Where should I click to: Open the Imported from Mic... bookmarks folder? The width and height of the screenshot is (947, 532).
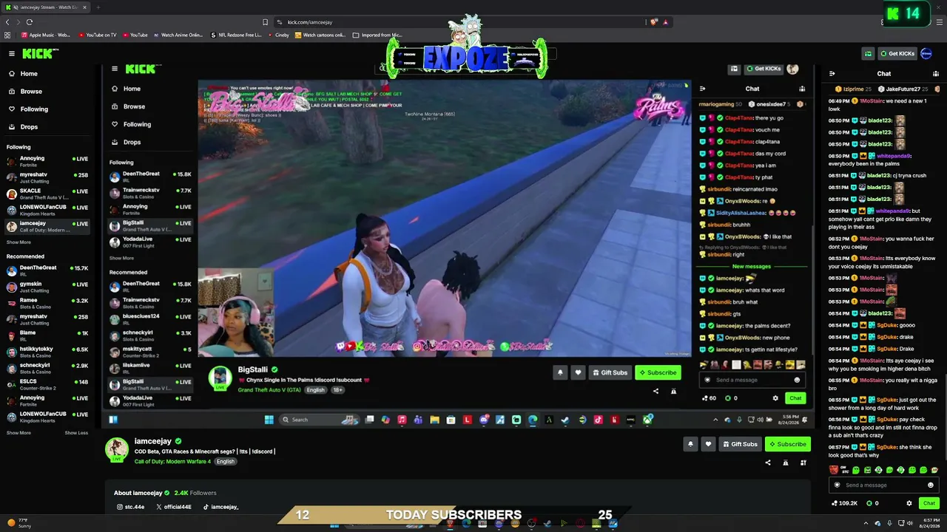coord(377,35)
